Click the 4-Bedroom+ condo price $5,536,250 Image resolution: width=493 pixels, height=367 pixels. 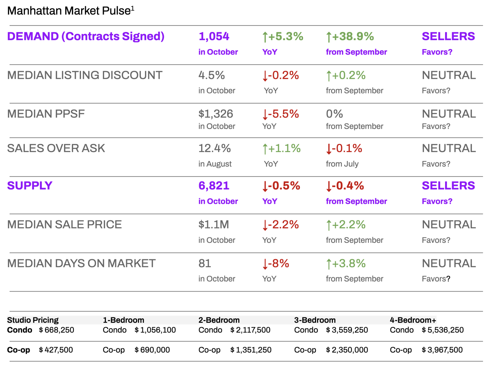point(442,330)
